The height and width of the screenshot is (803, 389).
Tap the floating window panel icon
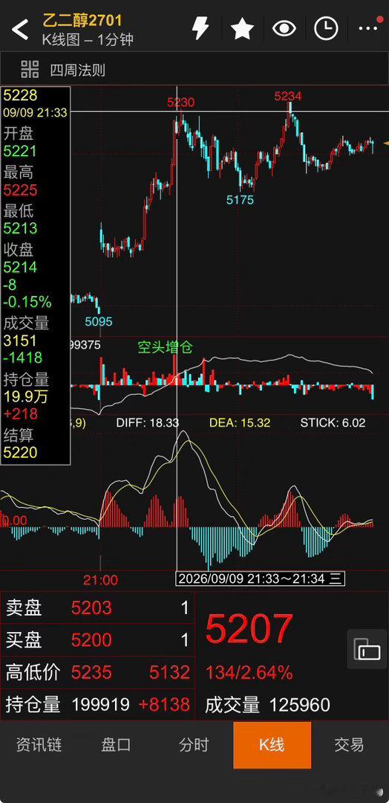[x=367, y=649]
